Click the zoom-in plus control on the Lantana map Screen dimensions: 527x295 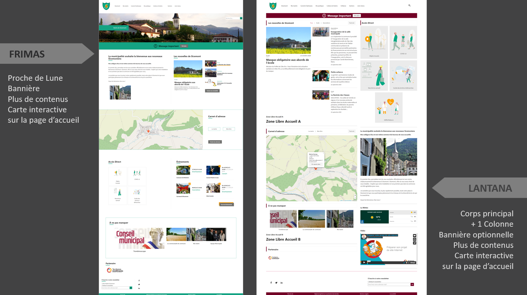[355, 196]
